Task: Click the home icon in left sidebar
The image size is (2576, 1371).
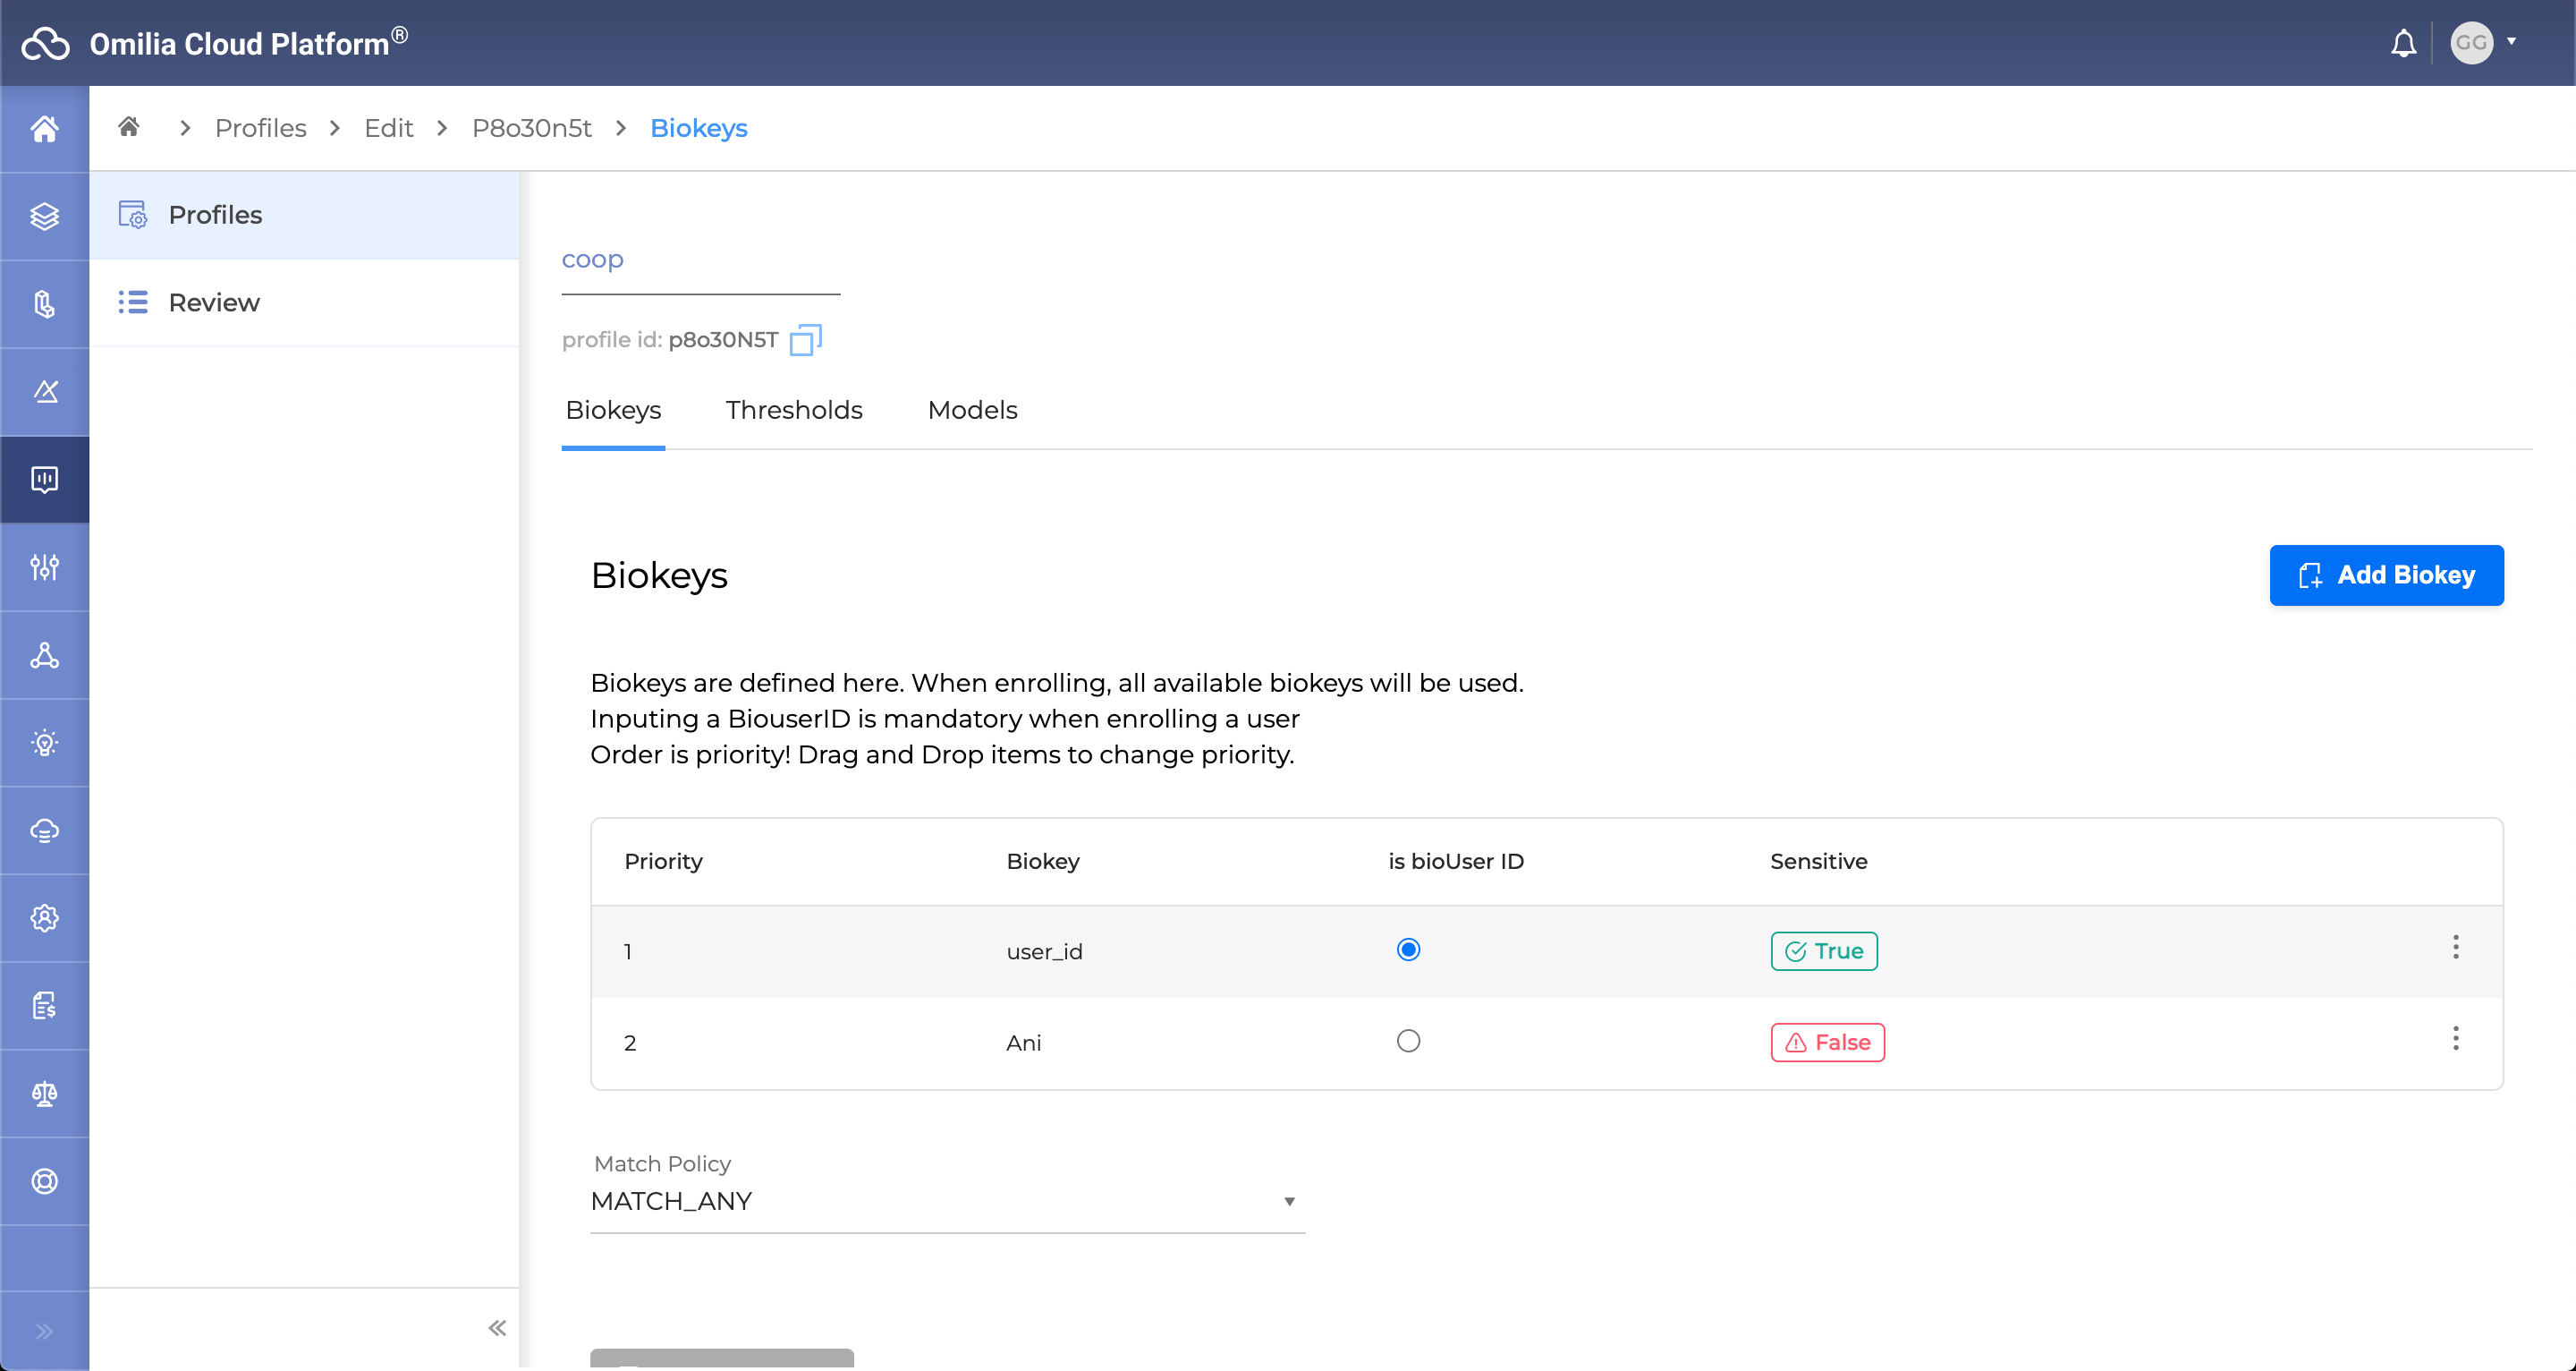Action: click(x=44, y=129)
